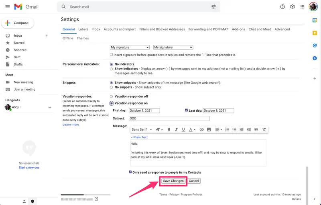Screen dimensions: 321x205
Task: Turn Vacation responder off
Action: [112, 96]
